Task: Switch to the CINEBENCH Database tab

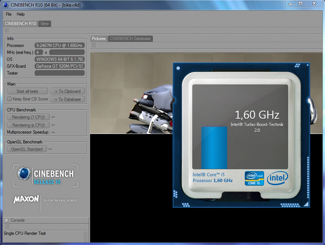Action: (130, 39)
